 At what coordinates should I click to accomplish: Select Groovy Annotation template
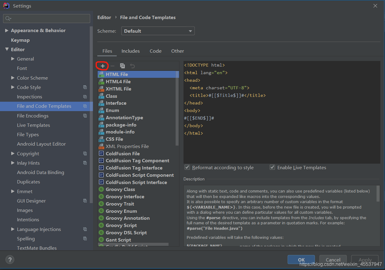[x=128, y=218]
